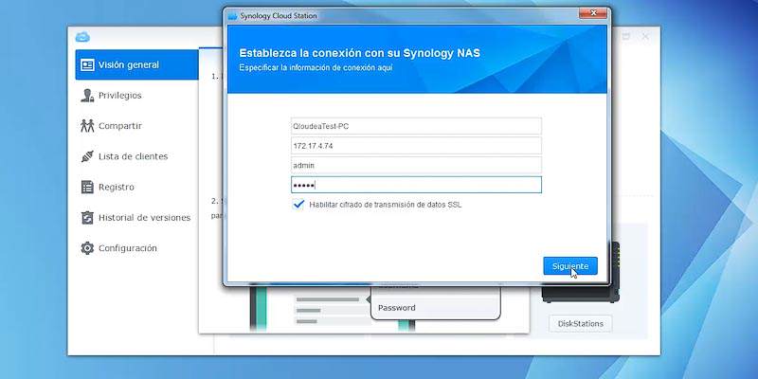Click the Compartir people icon
This screenshot has height=379, width=758.
coord(87,126)
